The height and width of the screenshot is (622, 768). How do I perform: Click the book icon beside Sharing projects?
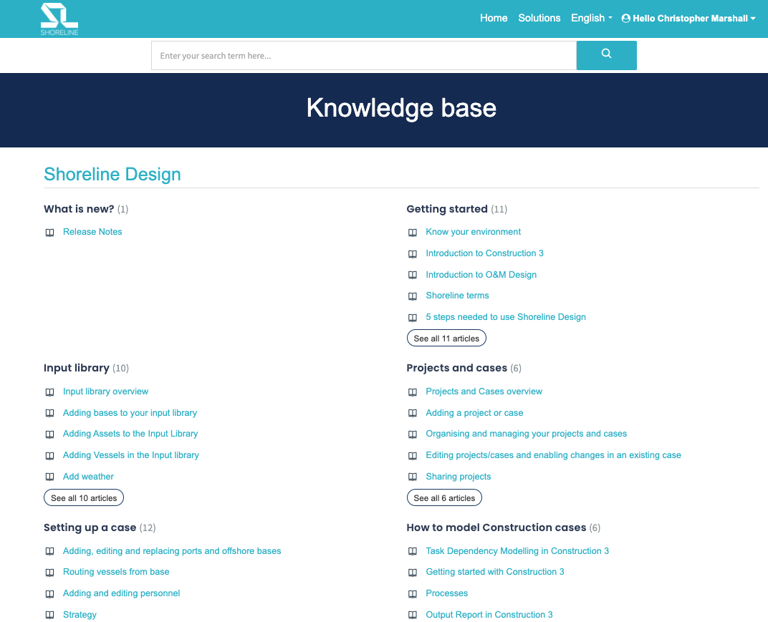point(413,477)
